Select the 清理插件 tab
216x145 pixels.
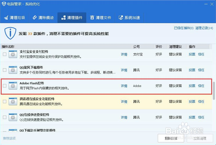pos(72,18)
